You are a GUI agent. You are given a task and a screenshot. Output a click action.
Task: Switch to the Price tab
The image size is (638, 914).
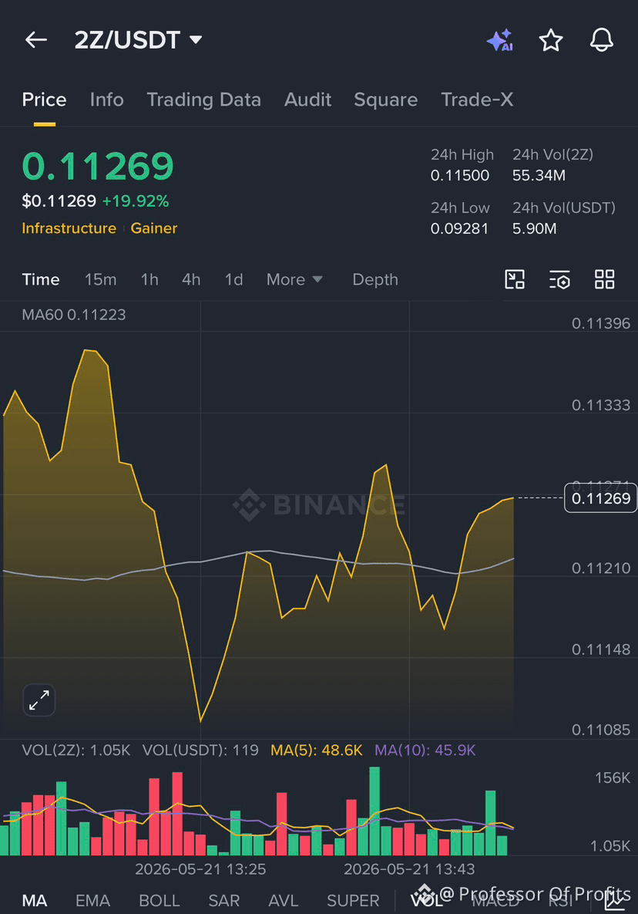pos(44,99)
